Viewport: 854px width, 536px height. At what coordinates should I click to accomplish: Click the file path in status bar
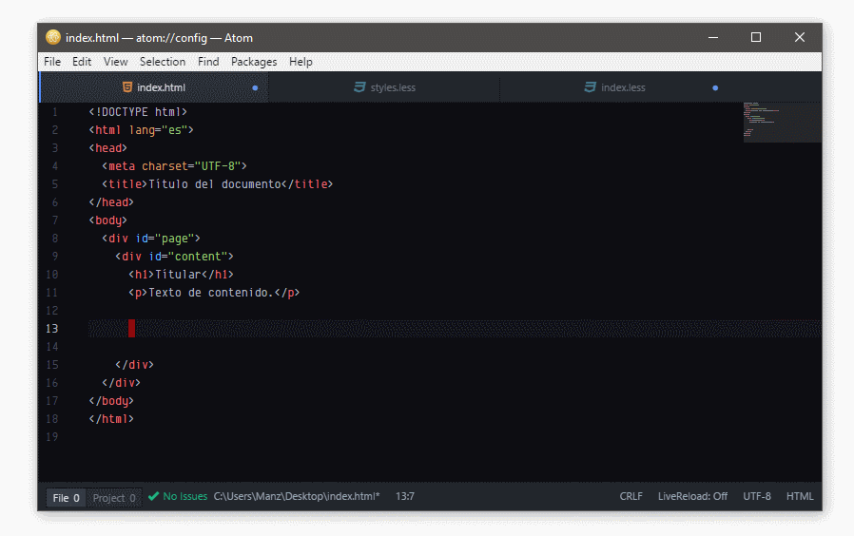click(x=297, y=496)
